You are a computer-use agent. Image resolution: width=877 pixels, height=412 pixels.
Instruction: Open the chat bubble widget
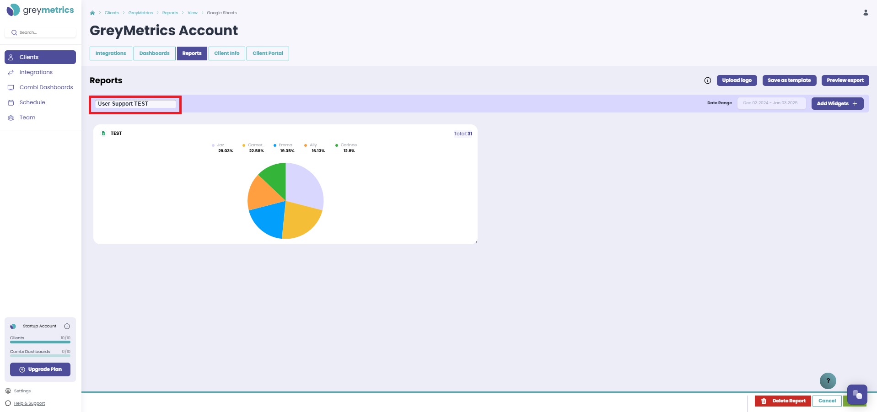coord(857,395)
